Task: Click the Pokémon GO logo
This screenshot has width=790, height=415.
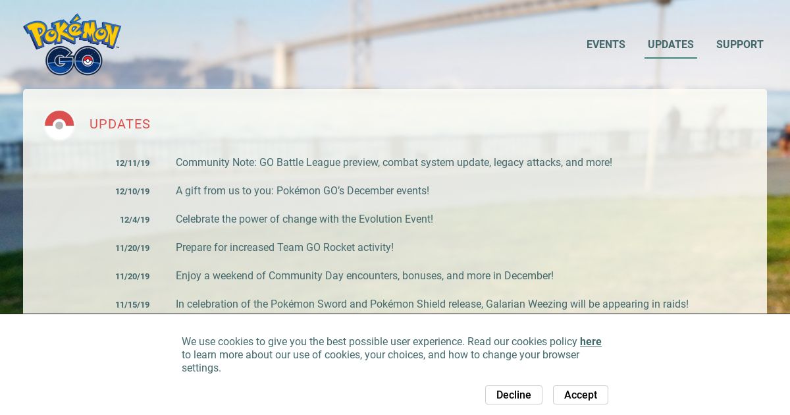Action: click(x=72, y=45)
